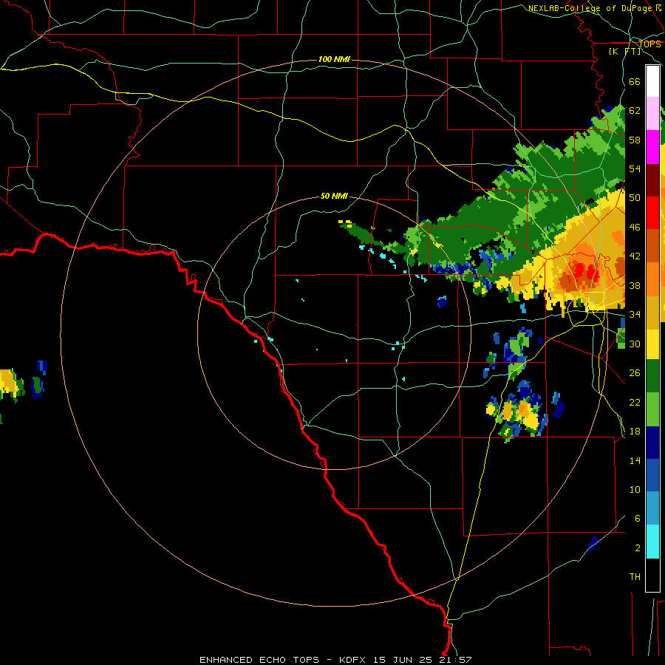665x665 pixels.
Task: Click the light pink legend swatch
Action: [x=652, y=113]
